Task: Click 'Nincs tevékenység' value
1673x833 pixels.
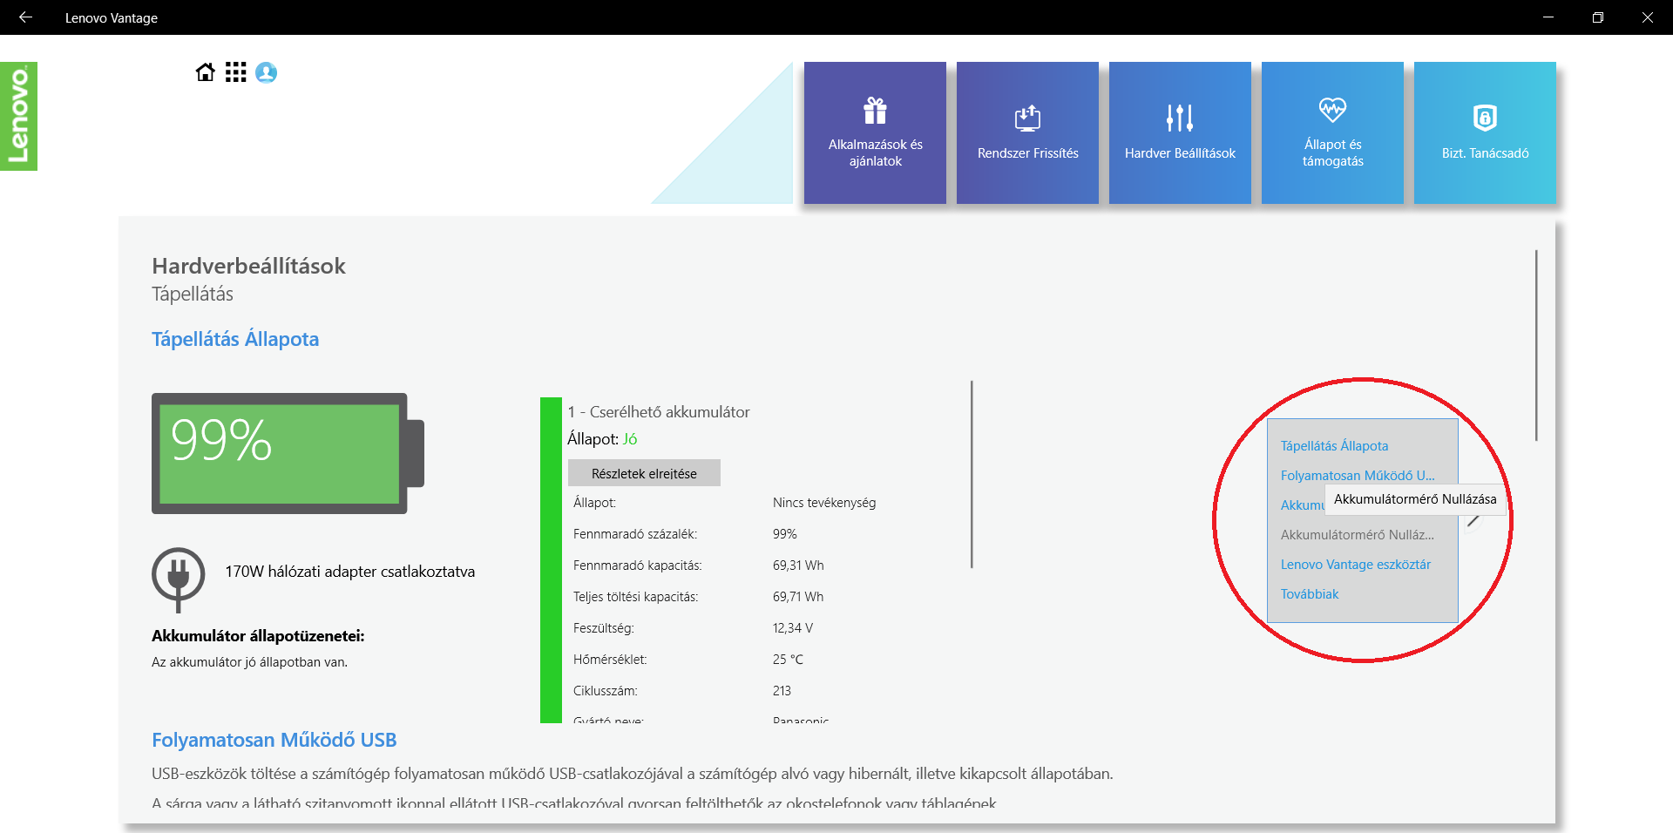Action: 823,503
